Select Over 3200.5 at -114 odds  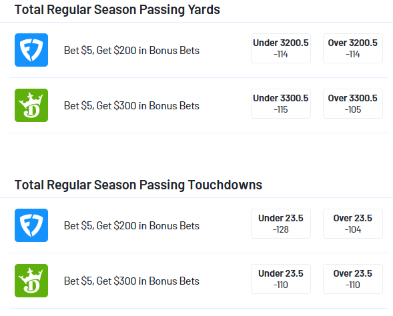(x=353, y=48)
